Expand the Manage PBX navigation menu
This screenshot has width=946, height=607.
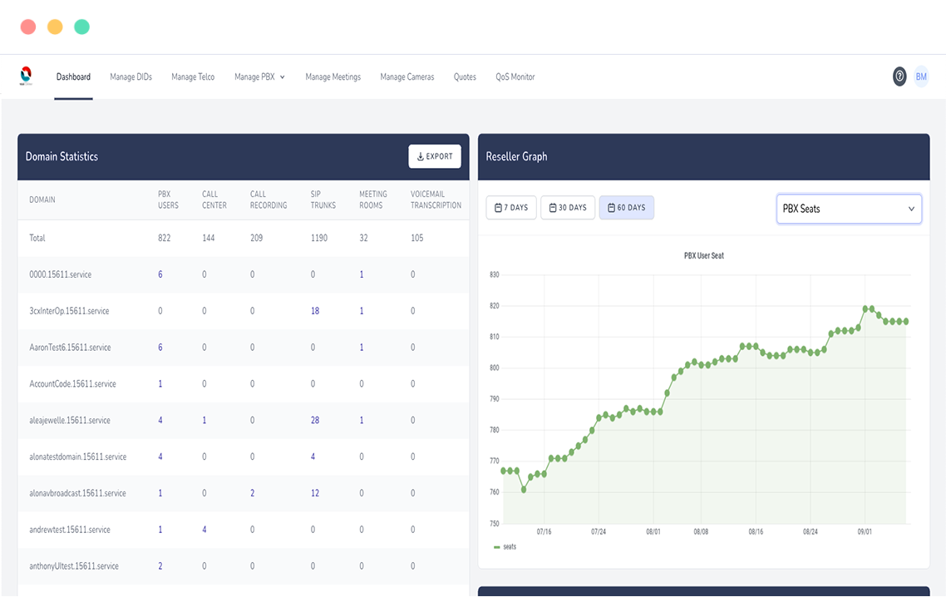[259, 76]
